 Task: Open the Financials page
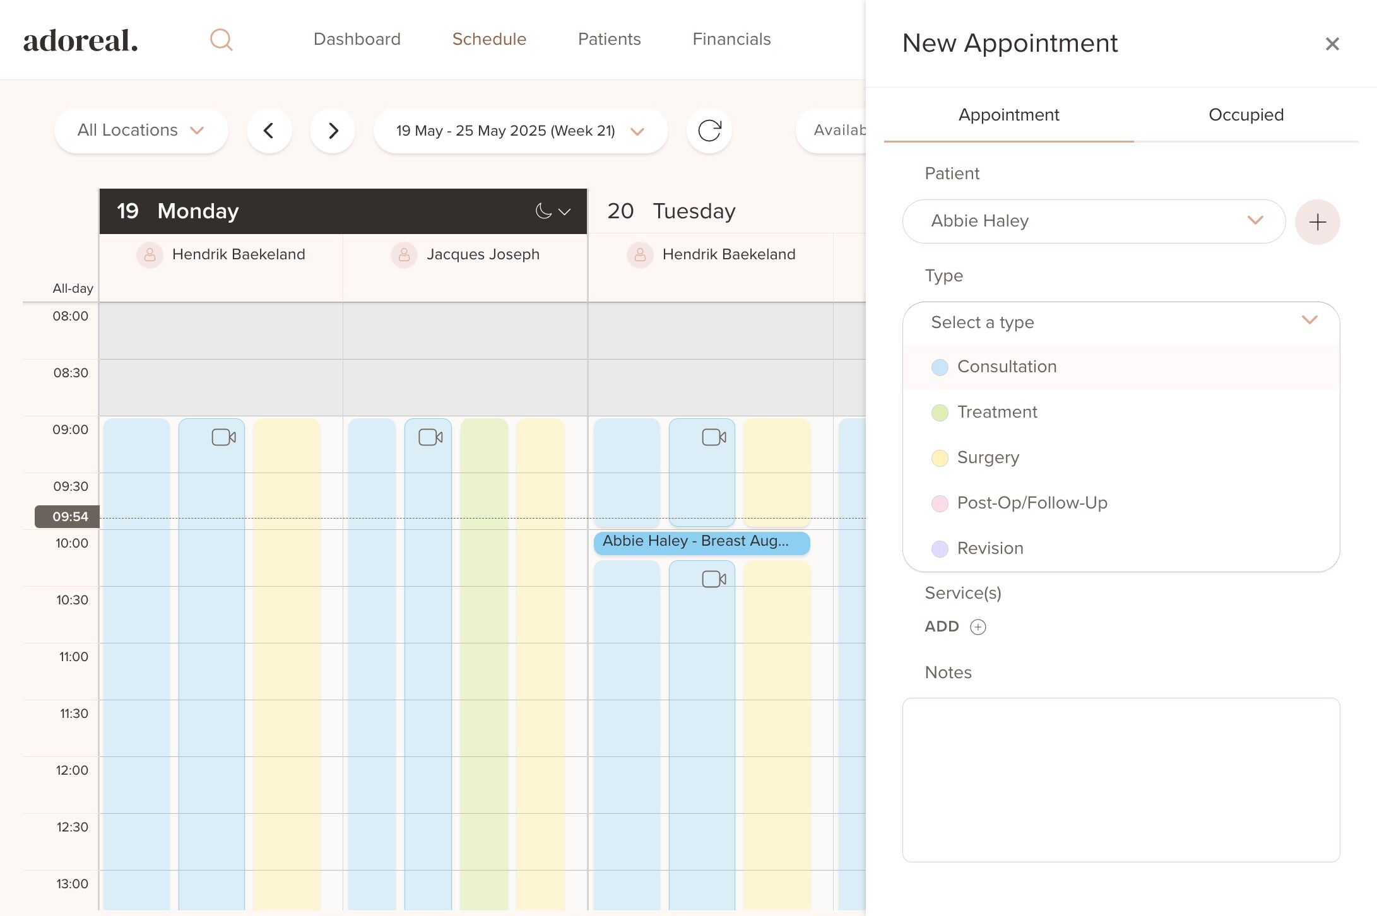coord(731,39)
